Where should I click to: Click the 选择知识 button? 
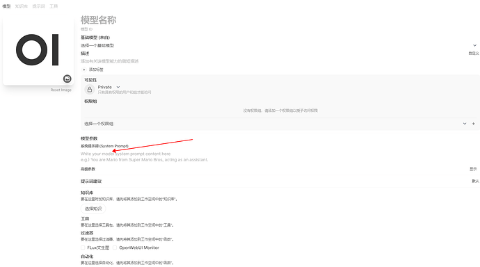[93, 209]
